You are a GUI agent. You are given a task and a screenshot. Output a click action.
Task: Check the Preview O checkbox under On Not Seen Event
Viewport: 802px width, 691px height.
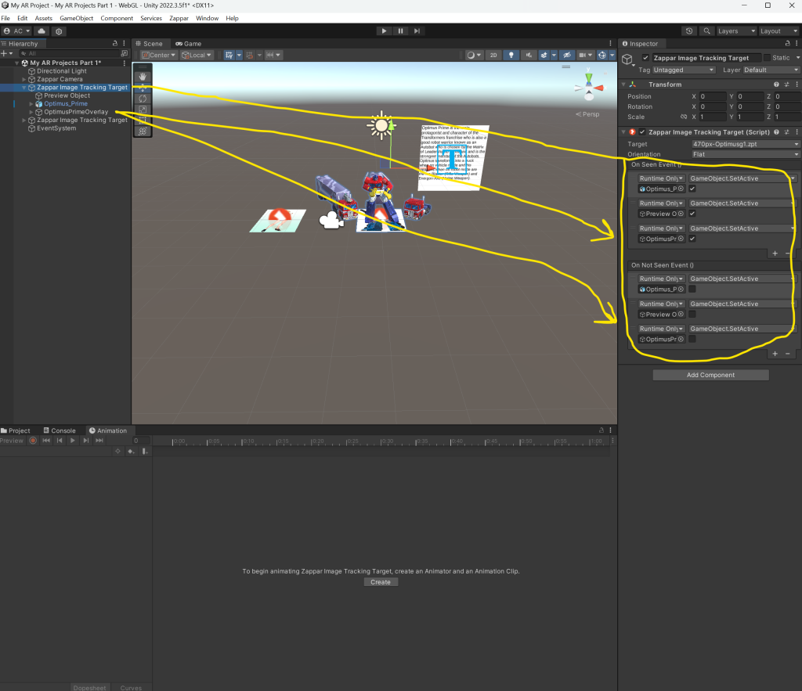coord(692,315)
